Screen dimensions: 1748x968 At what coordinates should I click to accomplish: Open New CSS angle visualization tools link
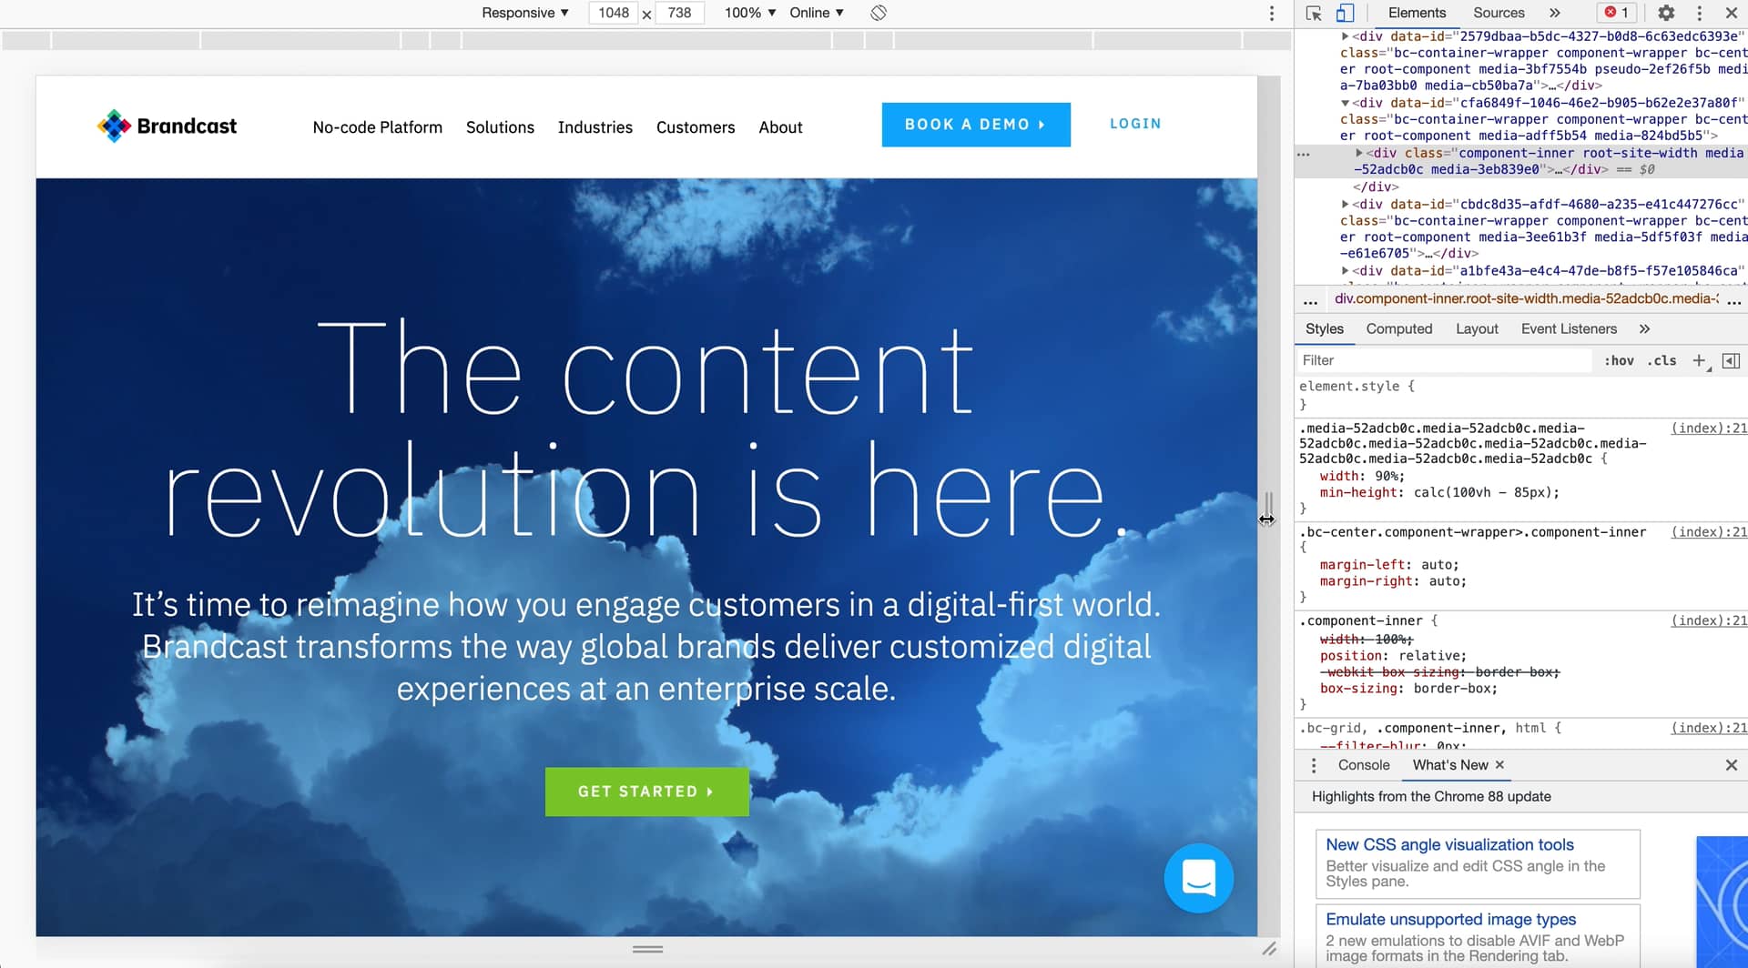tap(1449, 845)
